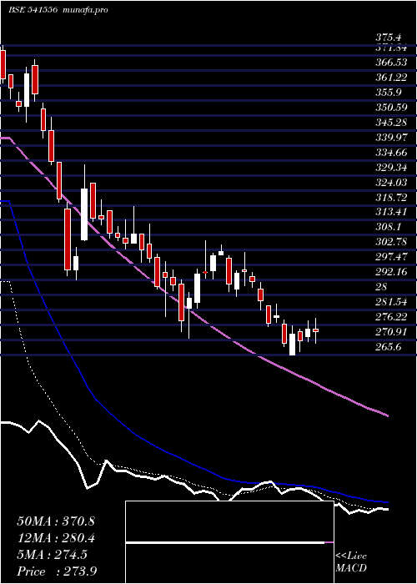The width and height of the screenshot is (417, 584).
Task: Select the 366.53 price axis label
Action: [391, 63]
